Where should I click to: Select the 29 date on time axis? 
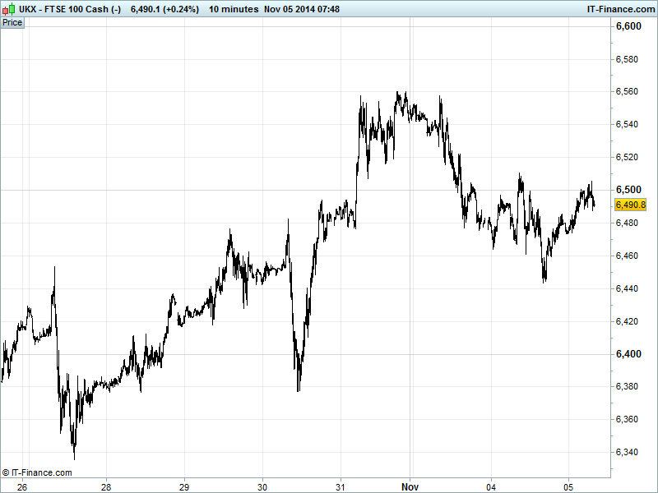coord(183,486)
